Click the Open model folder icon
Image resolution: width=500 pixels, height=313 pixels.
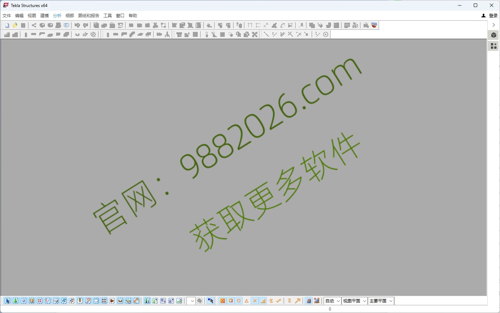(15, 25)
